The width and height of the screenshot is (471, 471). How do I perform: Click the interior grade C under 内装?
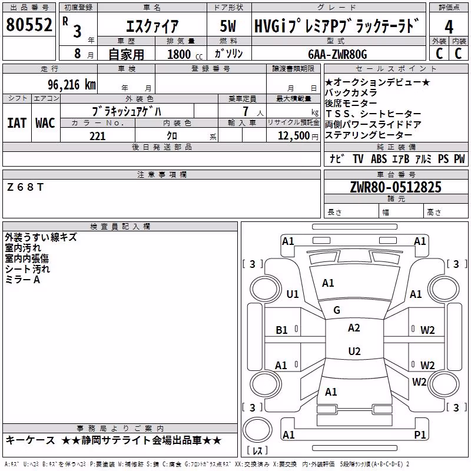point(459,54)
